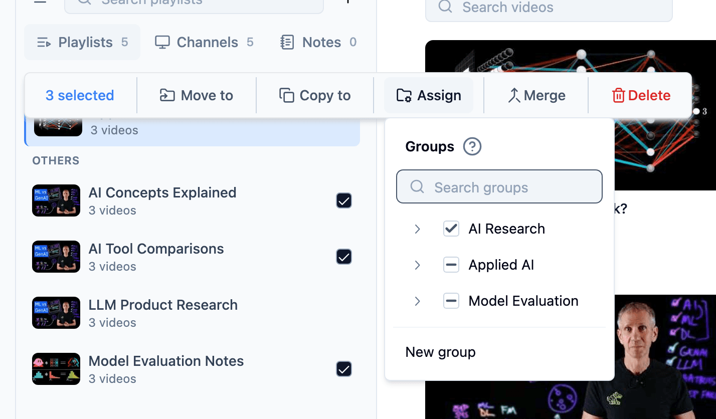
Task: Click the red Delete trash icon
Action: [619, 95]
